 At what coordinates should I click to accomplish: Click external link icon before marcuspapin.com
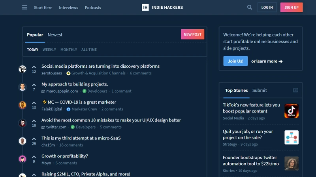pos(43,91)
